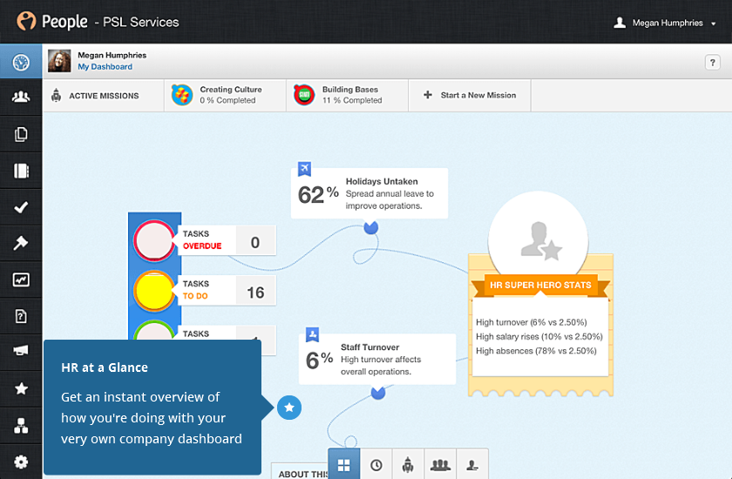Click the airplane flag on Holidays Untaken card

(304, 168)
